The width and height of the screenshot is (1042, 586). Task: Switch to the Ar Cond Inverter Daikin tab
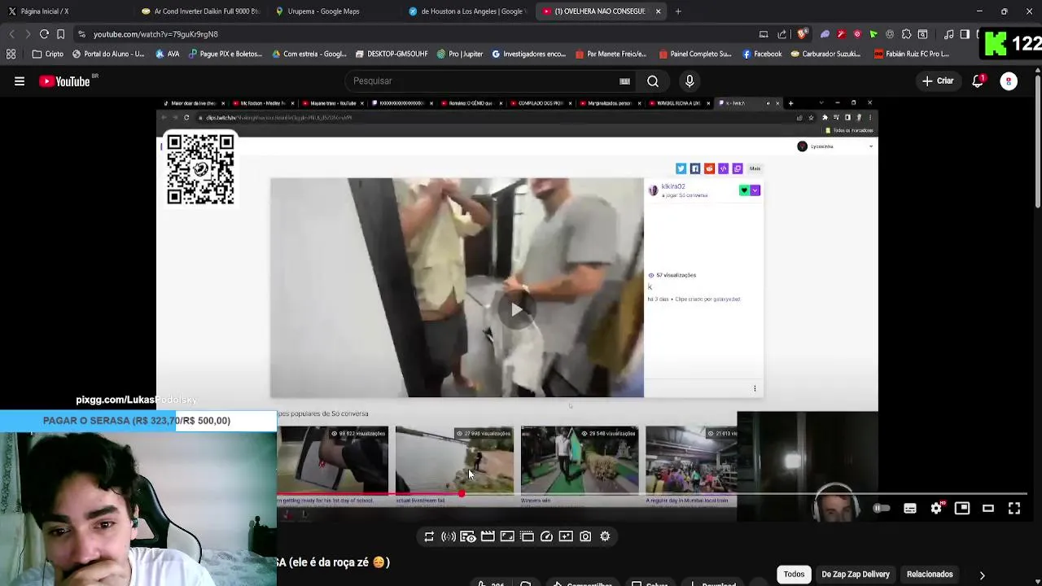point(199,11)
